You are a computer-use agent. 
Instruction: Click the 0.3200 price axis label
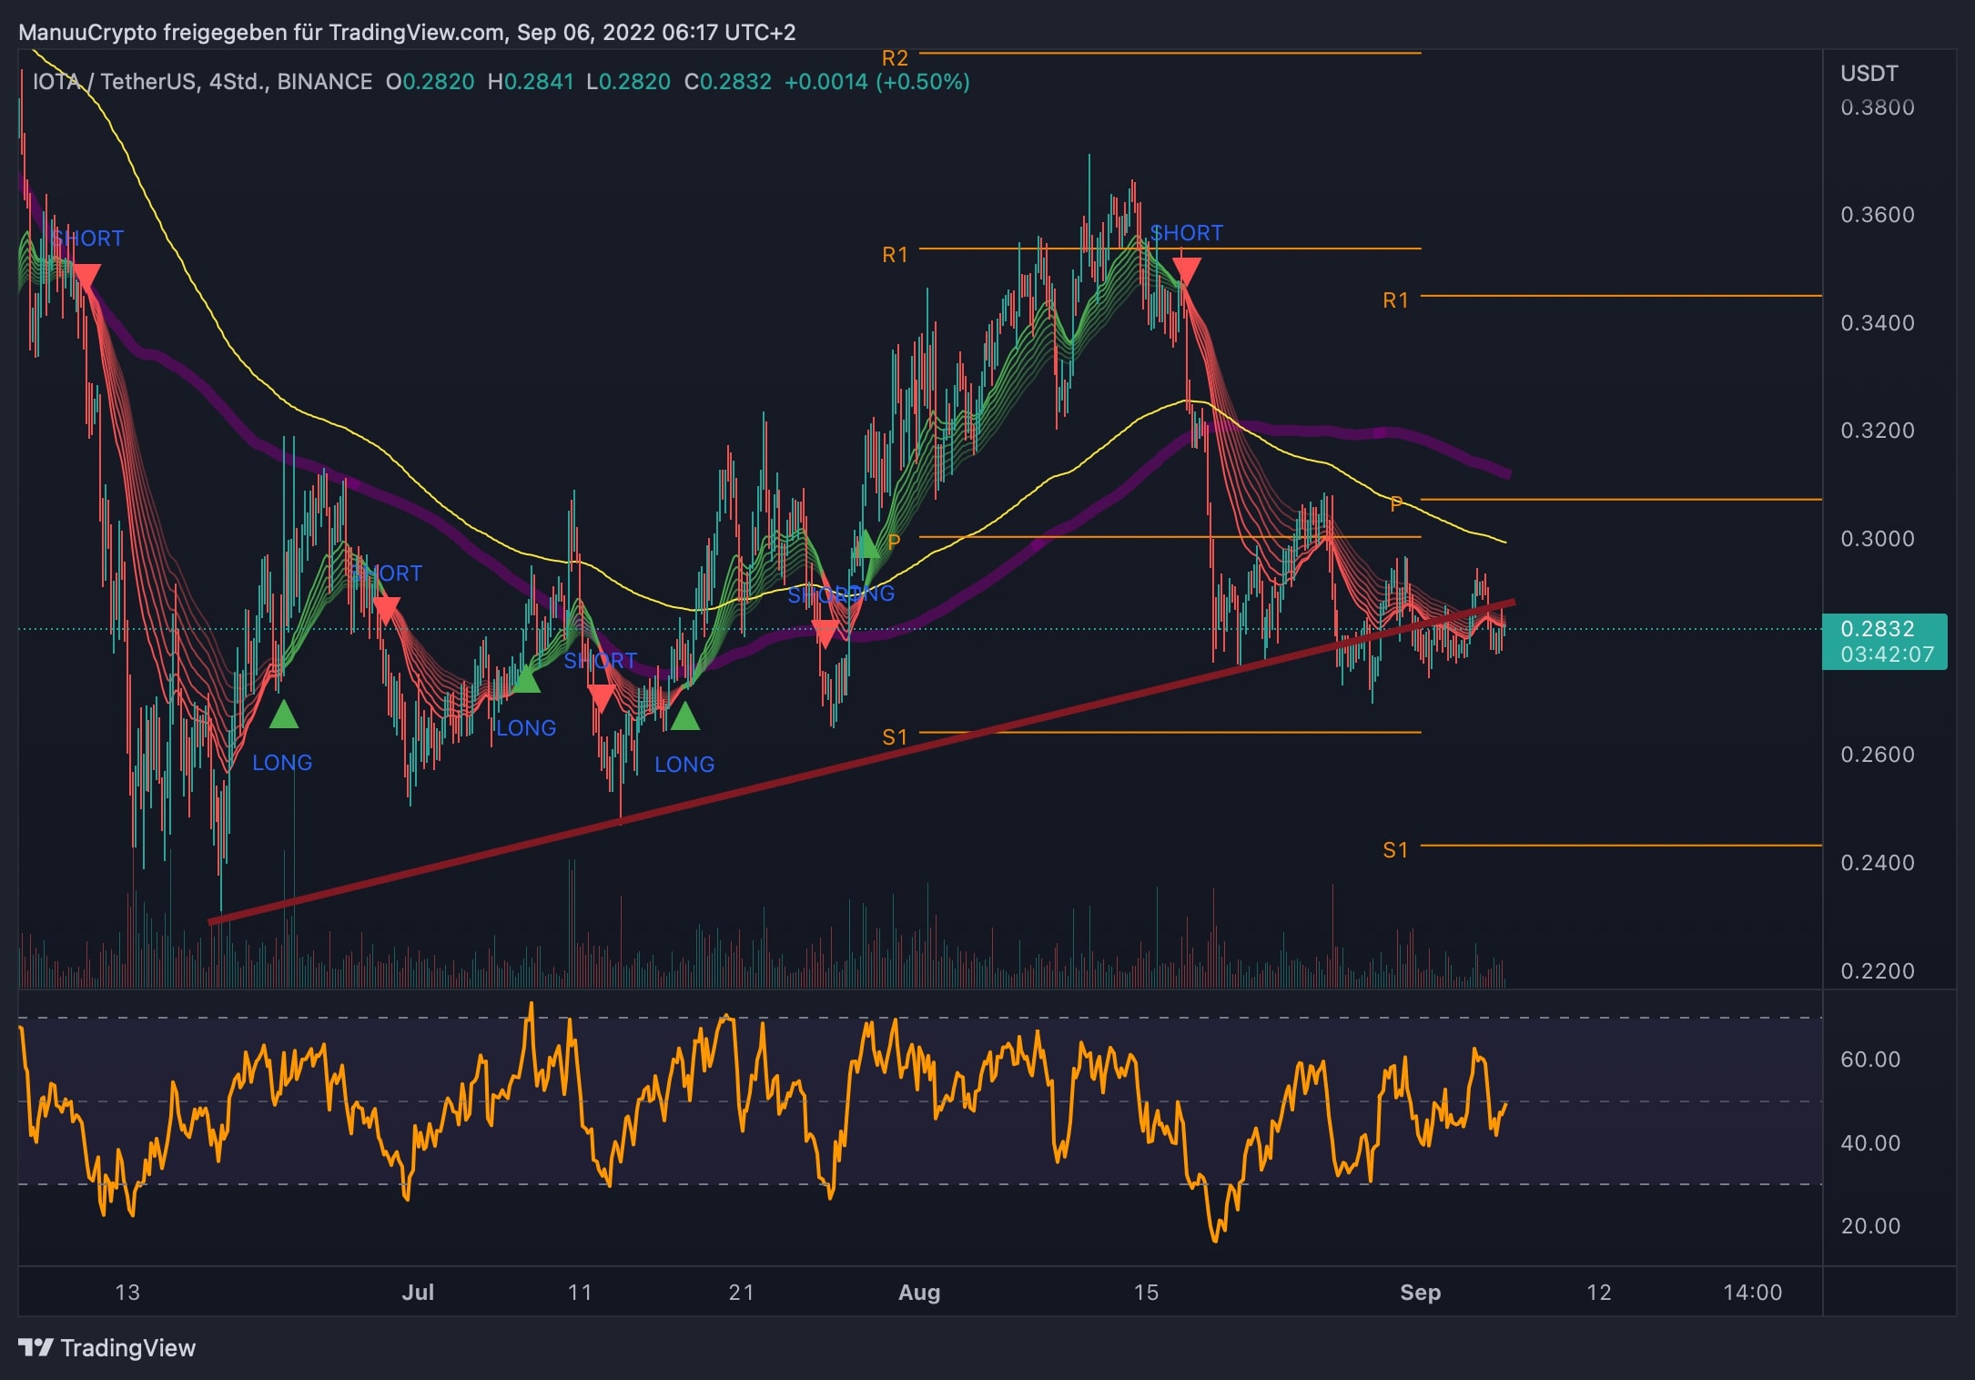tap(1877, 431)
